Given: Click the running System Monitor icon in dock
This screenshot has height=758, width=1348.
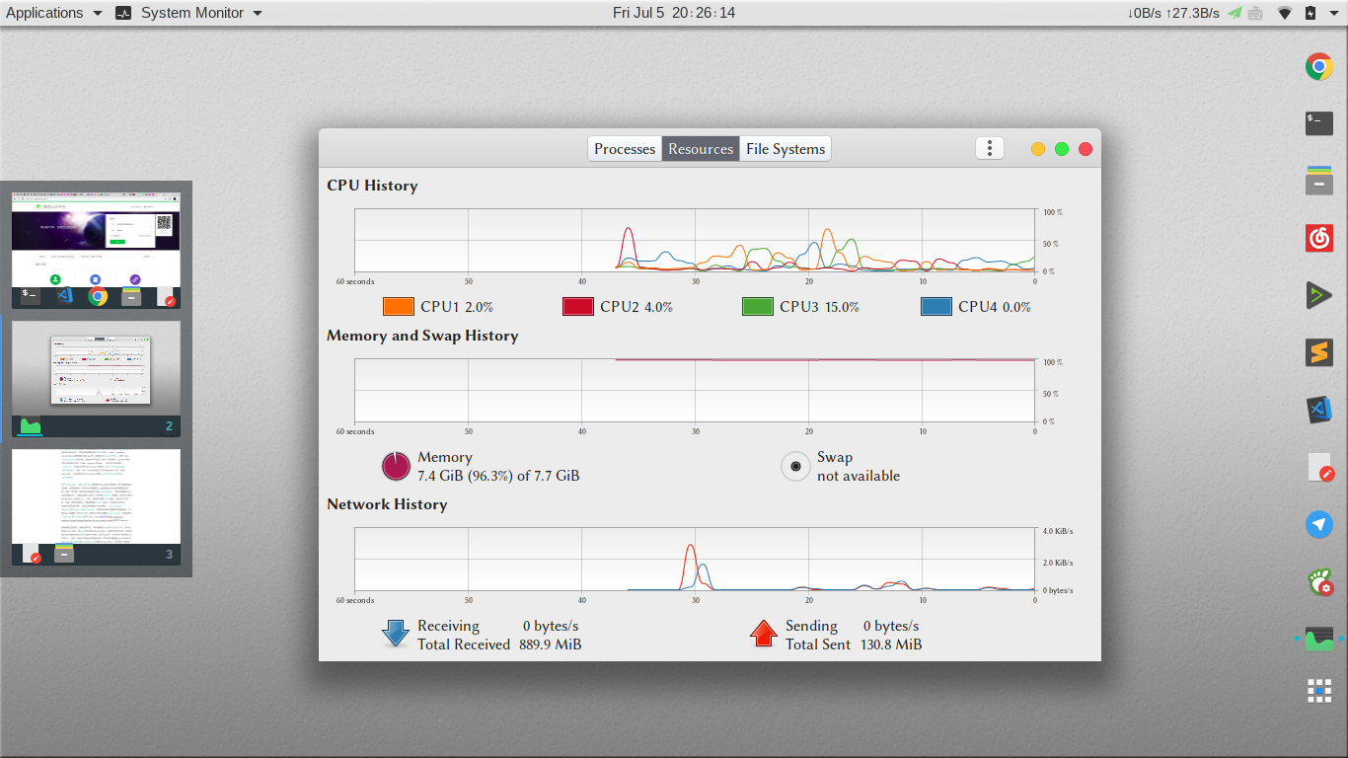Looking at the screenshot, I should [1319, 639].
